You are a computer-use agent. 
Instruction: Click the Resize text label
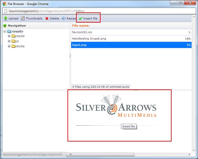click(x=71, y=18)
